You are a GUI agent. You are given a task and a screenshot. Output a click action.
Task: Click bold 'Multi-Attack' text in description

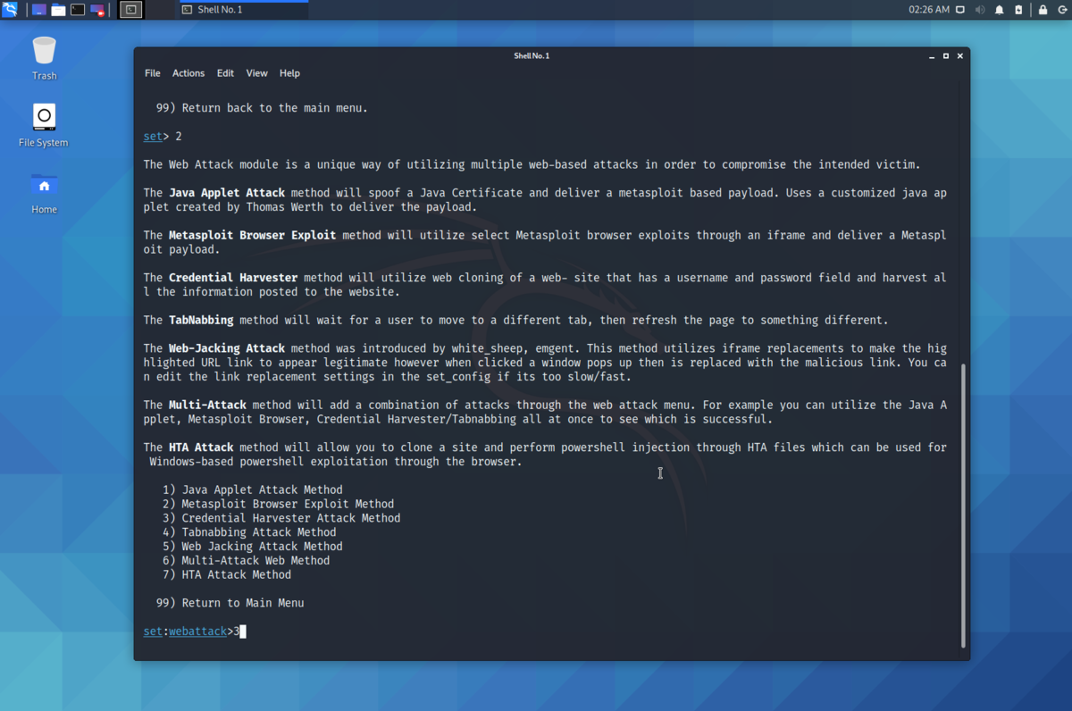pos(207,406)
